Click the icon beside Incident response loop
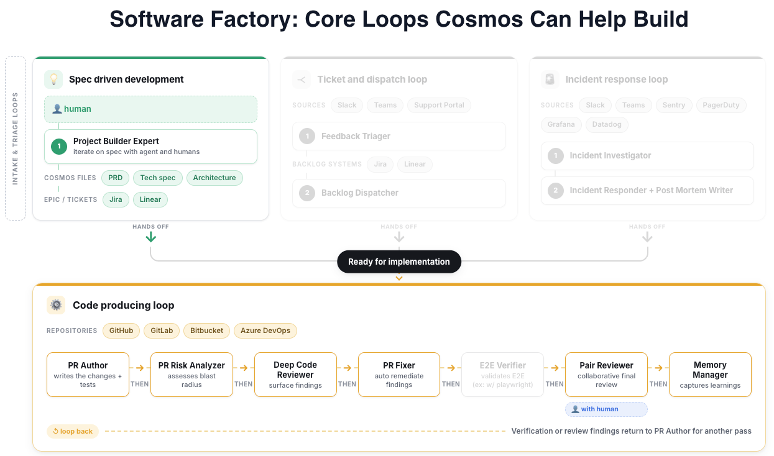 coord(550,80)
